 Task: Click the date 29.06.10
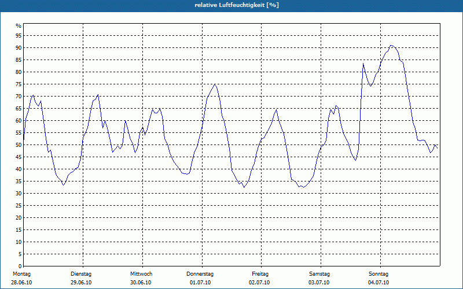tap(81, 283)
